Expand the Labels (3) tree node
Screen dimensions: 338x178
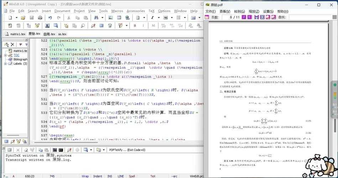pos(5,64)
